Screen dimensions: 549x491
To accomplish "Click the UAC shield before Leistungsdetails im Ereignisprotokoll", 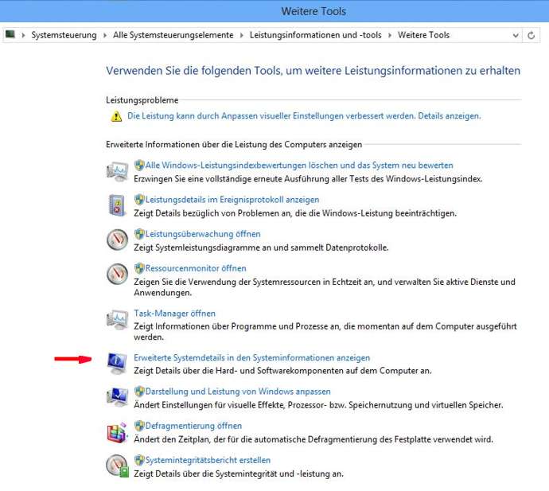I will tap(139, 199).
